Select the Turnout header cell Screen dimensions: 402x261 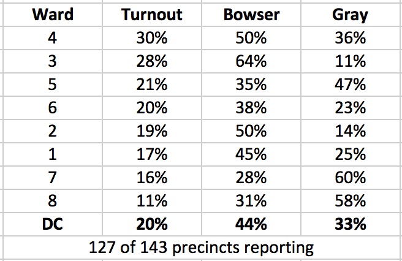(152, 14)
